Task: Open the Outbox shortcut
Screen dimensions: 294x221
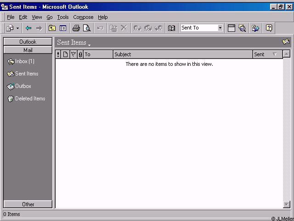Action: [x=19, y=86]
